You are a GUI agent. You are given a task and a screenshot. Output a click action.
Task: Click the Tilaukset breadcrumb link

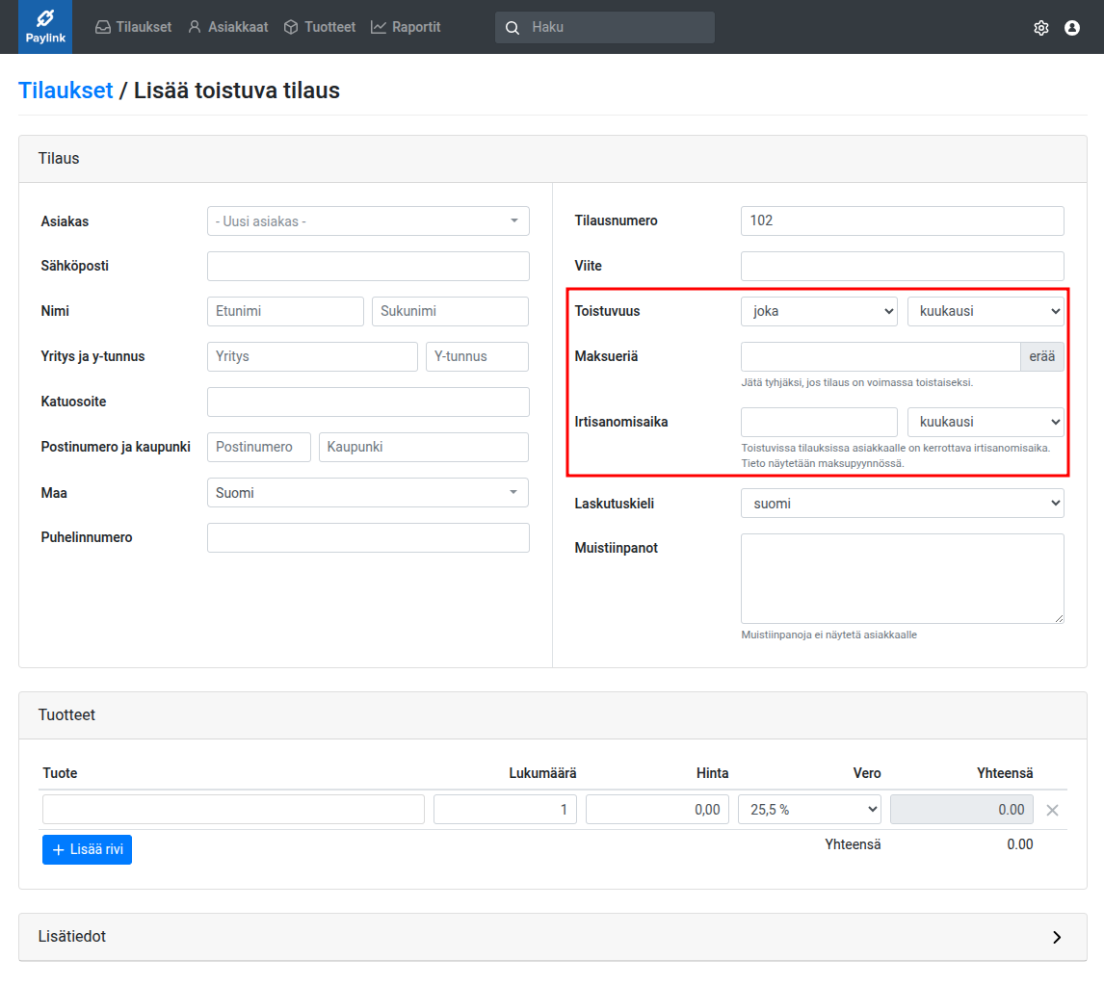pyautogui.click(x=66, y=91)
